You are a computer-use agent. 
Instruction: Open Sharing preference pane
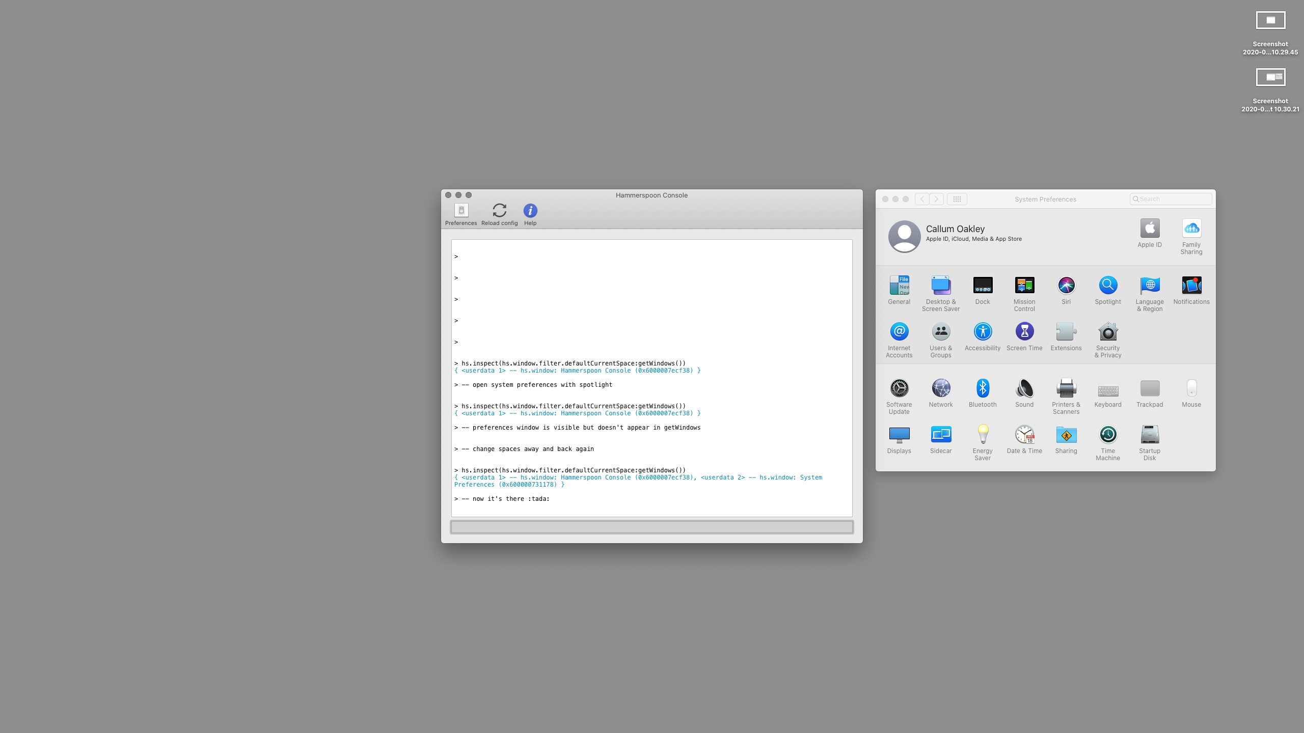point(1066,435)
